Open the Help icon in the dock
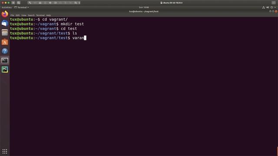This screenshot has height=156, width=278. click(x=5, y=51)
